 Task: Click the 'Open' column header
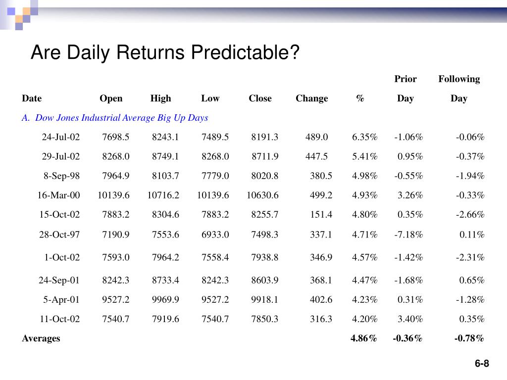[111, 98]
